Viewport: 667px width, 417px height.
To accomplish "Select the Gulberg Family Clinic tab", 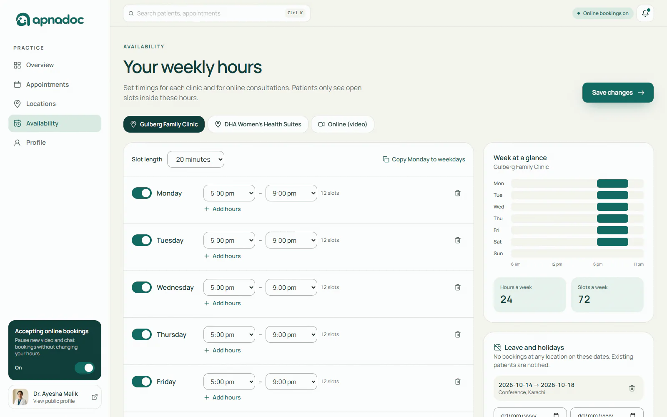I will pos(164,124).
